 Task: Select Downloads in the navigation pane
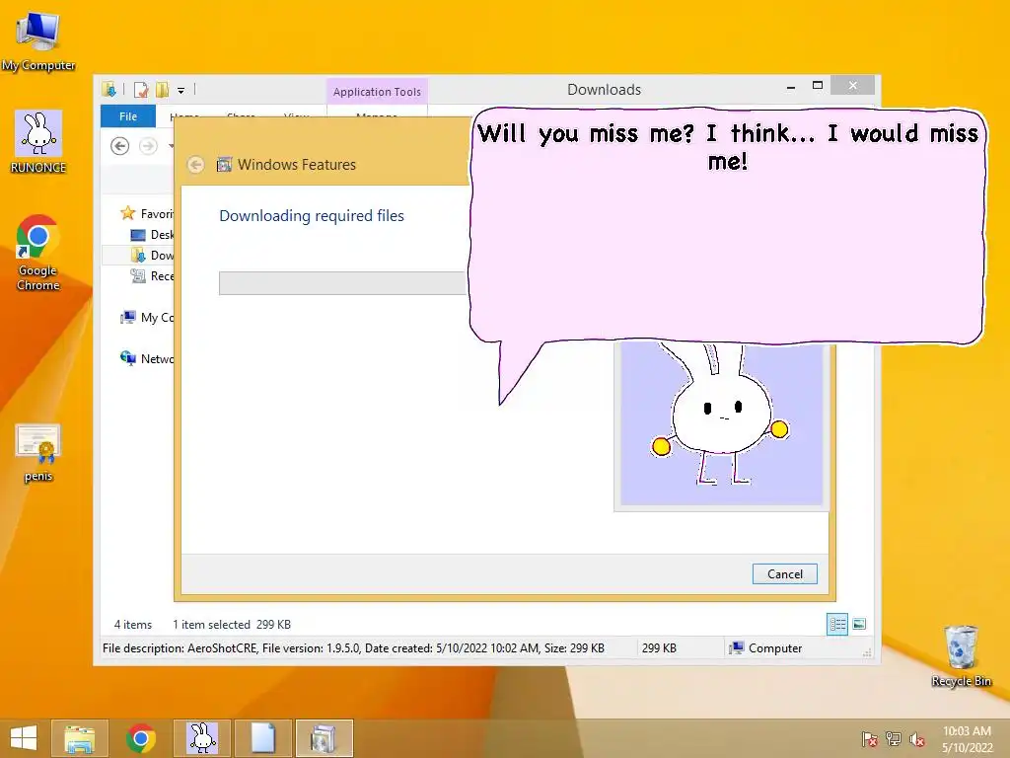coord(152,256)
